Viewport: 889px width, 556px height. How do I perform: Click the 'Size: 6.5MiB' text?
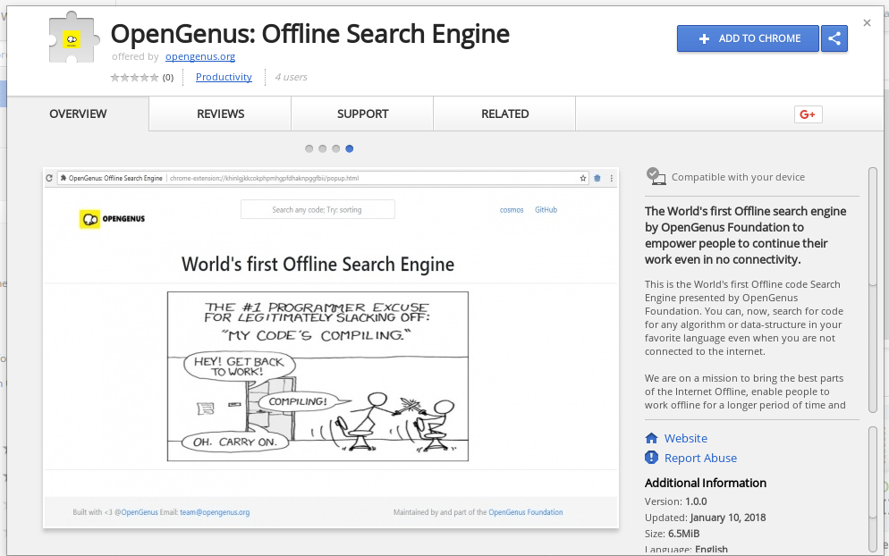point(672,534)
